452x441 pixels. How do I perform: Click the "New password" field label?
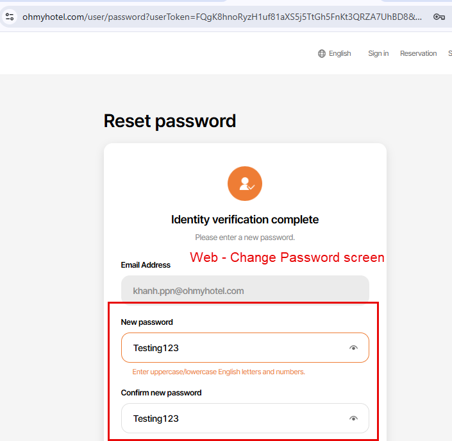[147, 322]
